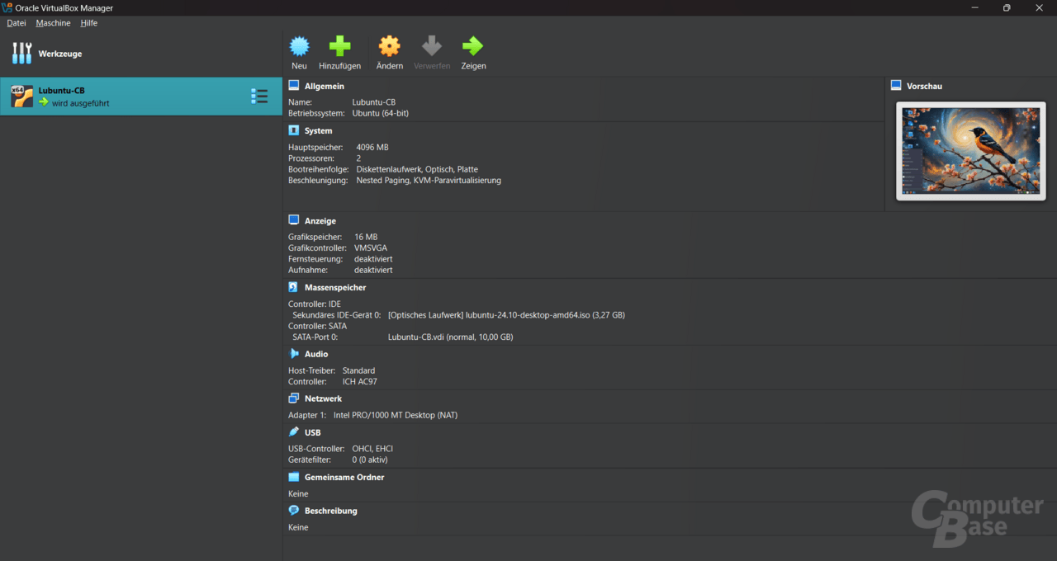Click 'Intel PRO/1000 MT Desktop (NAT)' adapter text
This screenshot has width=1057, height=561.
click(396, 415)
